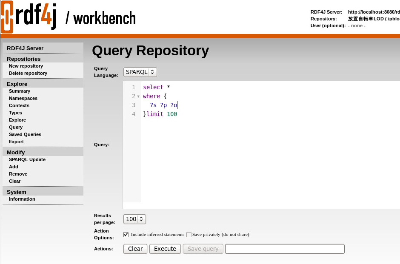The image size is (400, 264).
Task: Click the disabled Save query button
Action: click(x=203, y=249)
